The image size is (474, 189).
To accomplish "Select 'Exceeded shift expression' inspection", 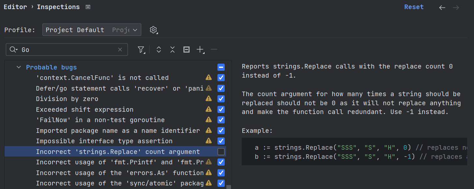I will pos(85,109).
